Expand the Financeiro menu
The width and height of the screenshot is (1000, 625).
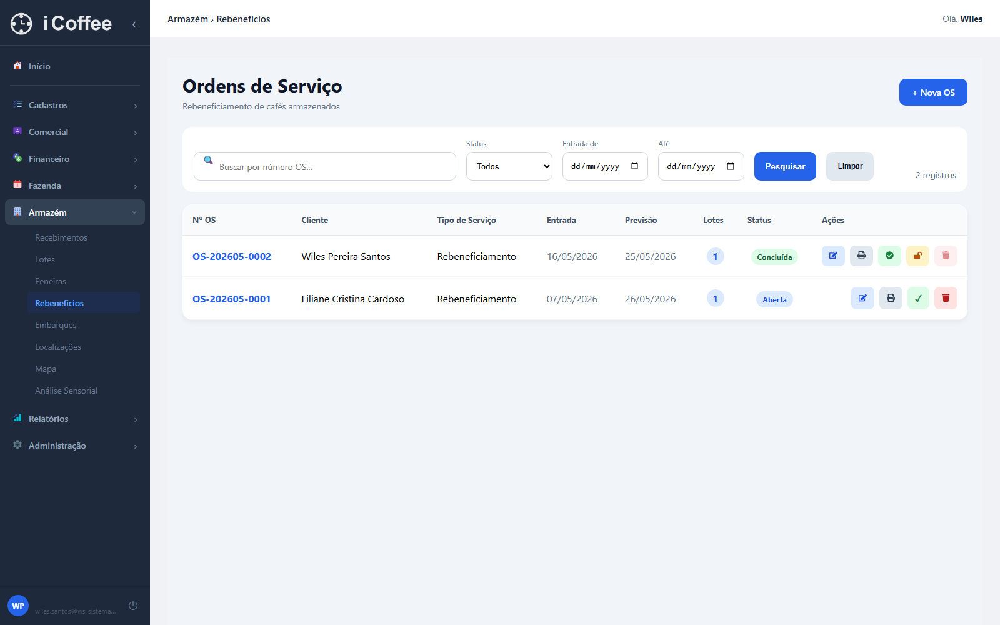tap(75, 159)
